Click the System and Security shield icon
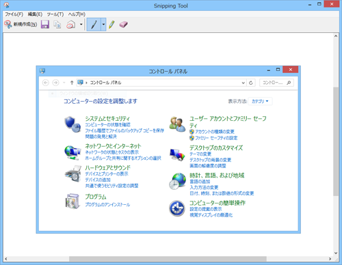The height and width of the screenshot is (265, 342). (x=73, y=124)
